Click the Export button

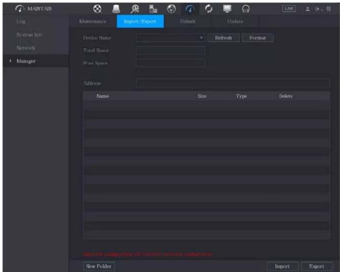[x=317, y=266]
